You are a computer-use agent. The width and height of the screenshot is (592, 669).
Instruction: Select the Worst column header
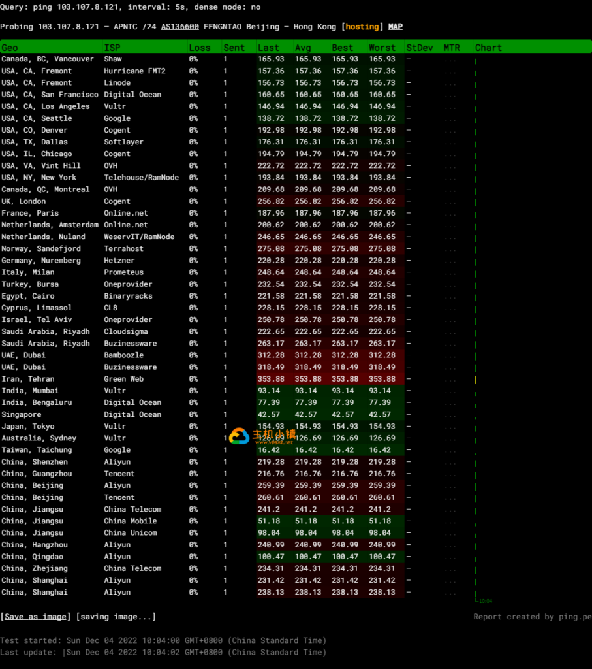click(382, 48)
